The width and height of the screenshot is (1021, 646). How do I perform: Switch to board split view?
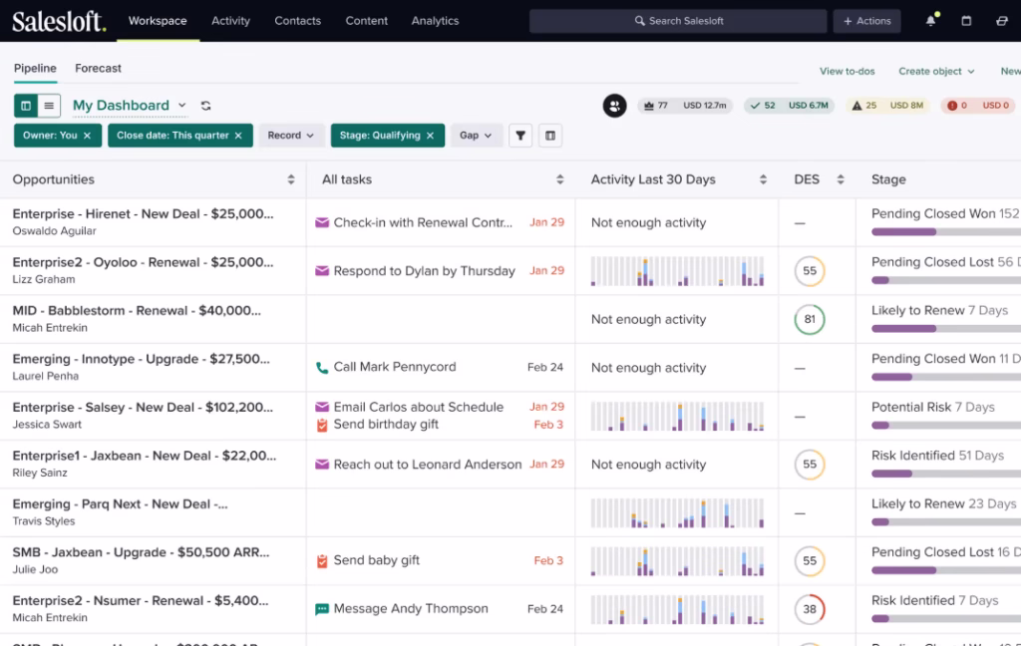tap(26, 106)
